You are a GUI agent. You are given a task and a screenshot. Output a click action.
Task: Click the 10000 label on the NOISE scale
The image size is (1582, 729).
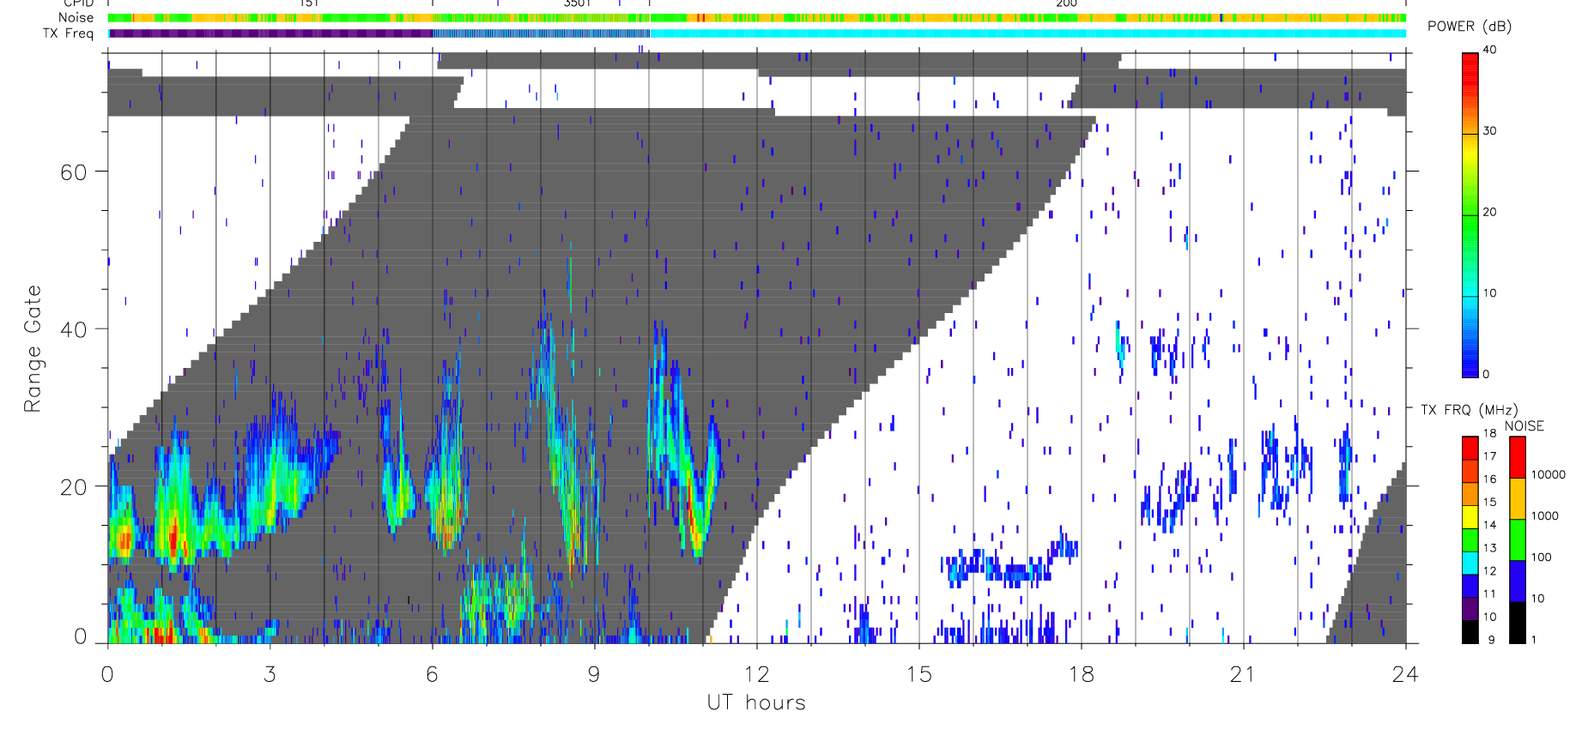1549,474
